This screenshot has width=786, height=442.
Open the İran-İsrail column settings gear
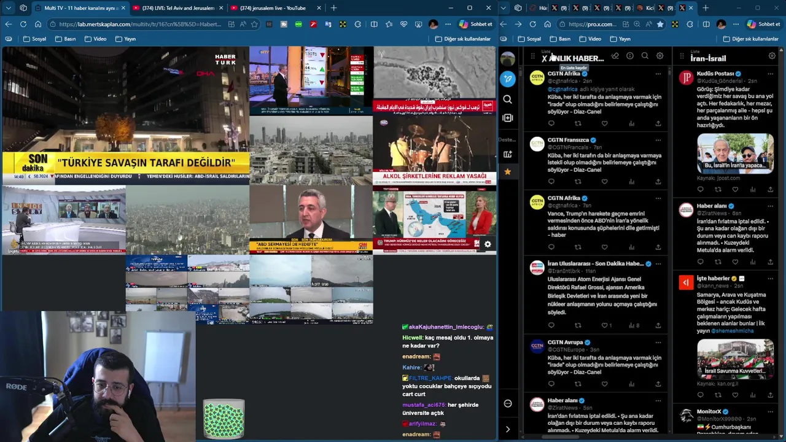[x=772, y=56]
